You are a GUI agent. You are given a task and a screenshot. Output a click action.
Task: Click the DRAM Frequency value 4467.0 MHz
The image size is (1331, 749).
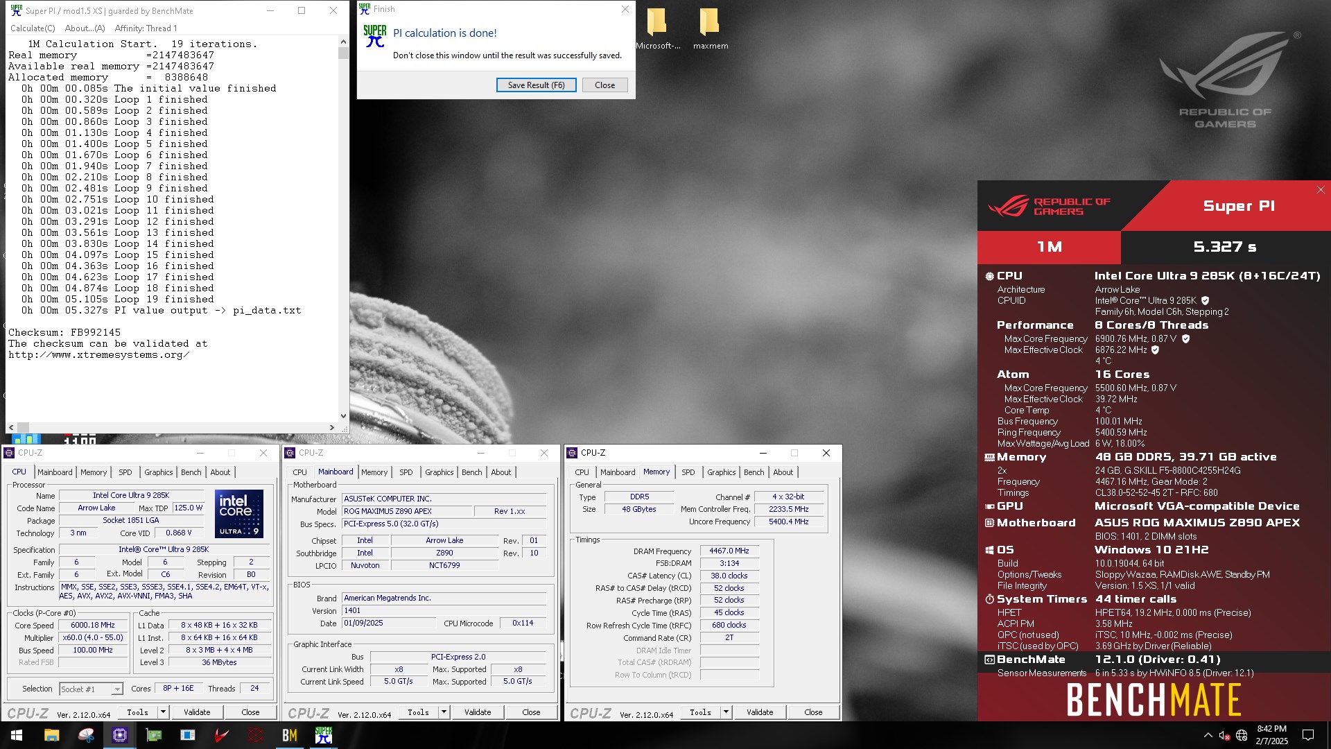coord(729,551)
